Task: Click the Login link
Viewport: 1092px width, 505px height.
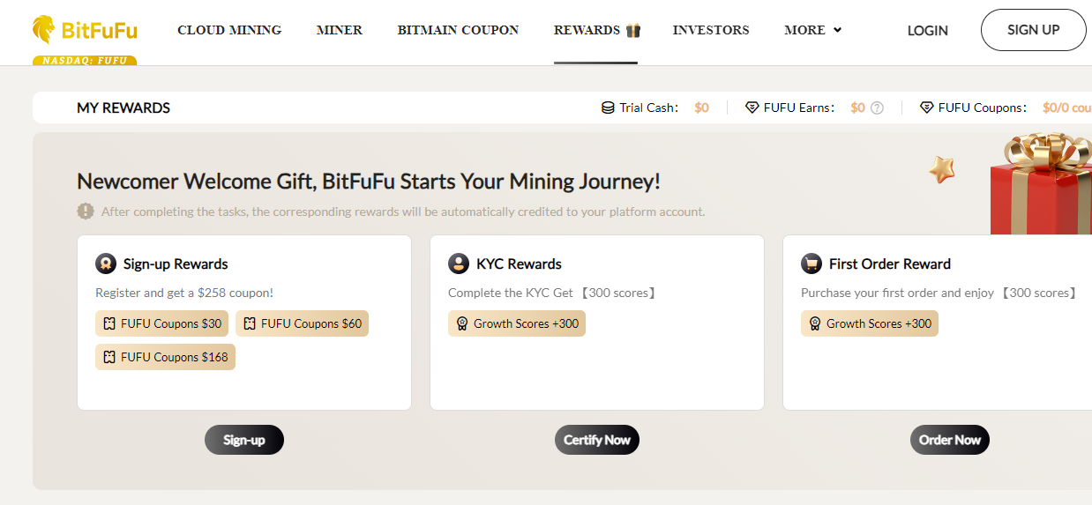Action: click(x=928, y=30)
